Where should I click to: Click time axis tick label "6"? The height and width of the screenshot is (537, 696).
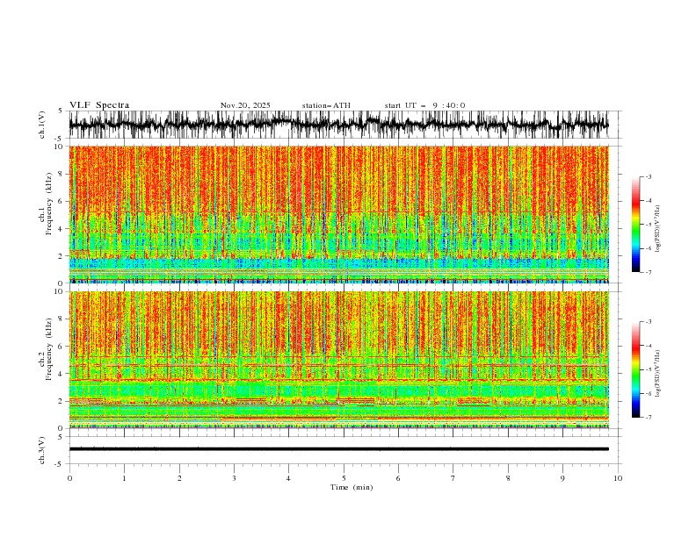(x=398, y=478)
